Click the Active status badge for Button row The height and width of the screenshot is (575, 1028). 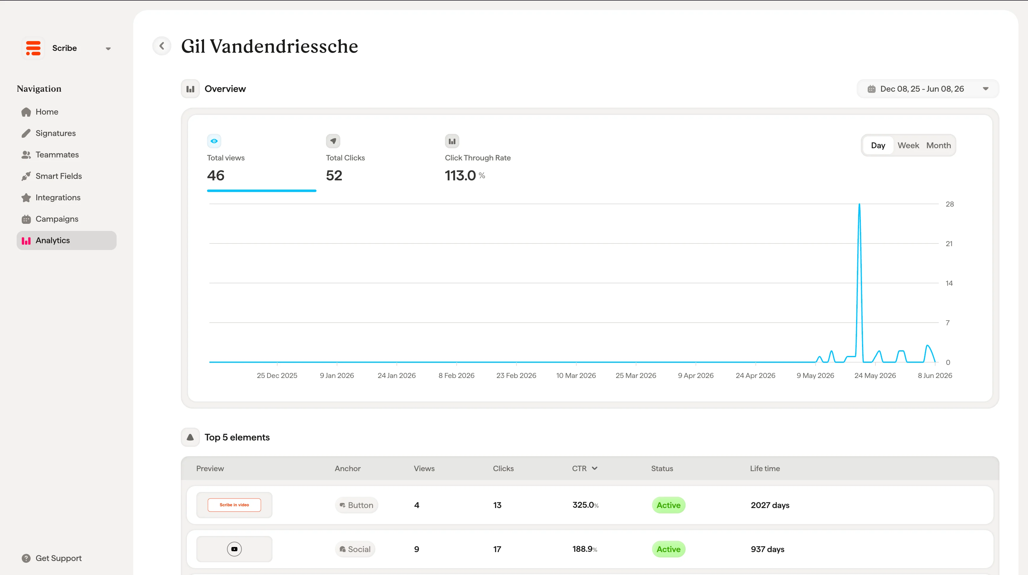[668, 505]
